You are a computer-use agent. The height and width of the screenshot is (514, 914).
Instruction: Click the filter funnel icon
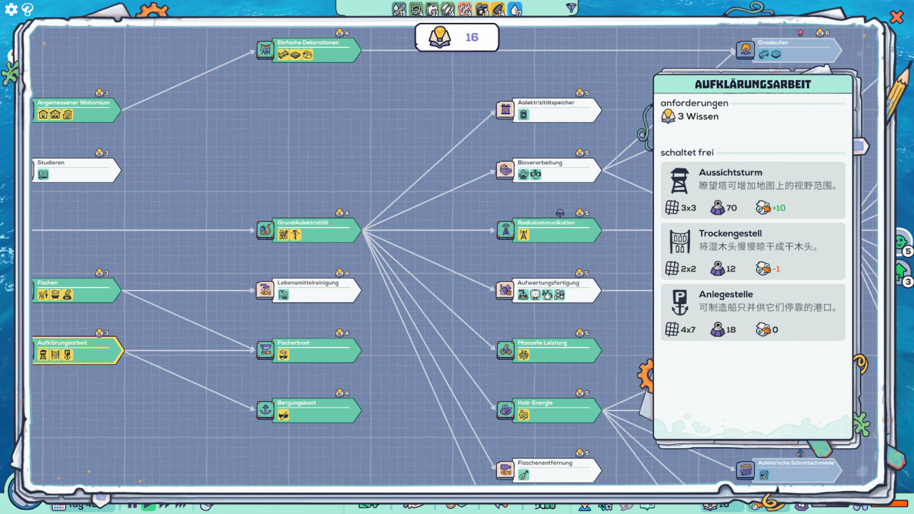pos(571,9)
